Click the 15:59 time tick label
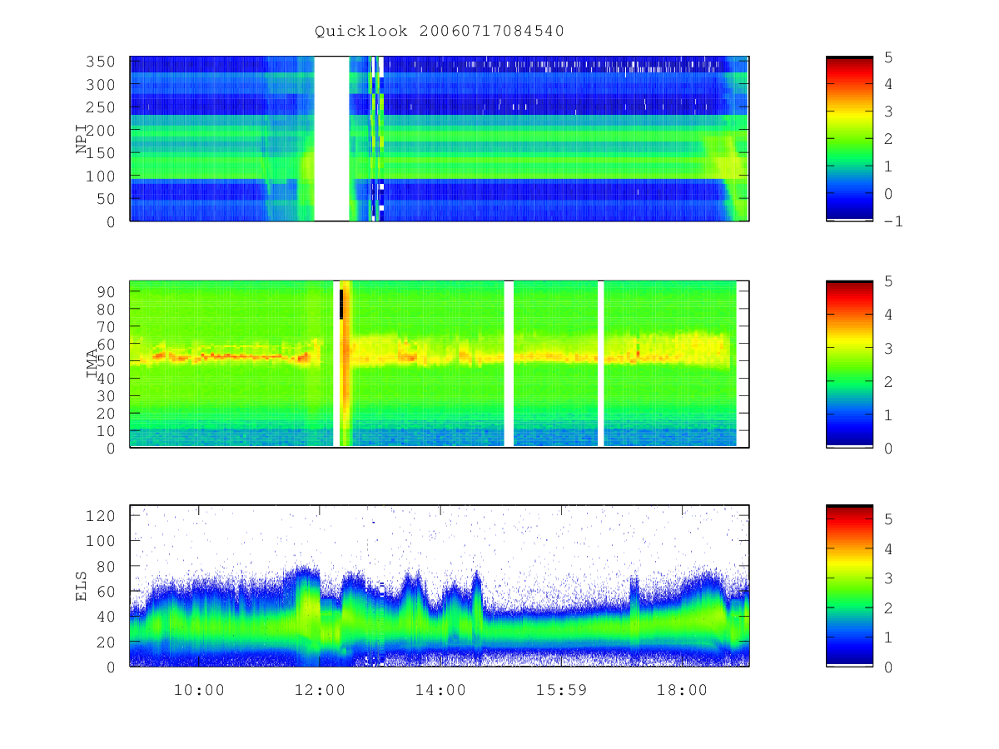999x749 pixels. pos(561,690)
